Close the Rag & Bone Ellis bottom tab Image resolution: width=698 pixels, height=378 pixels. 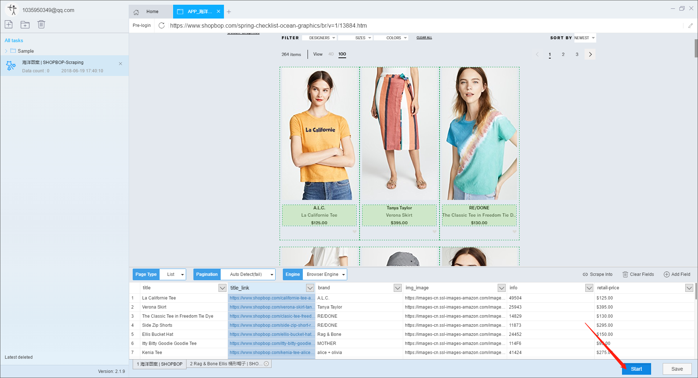point(266,364)
